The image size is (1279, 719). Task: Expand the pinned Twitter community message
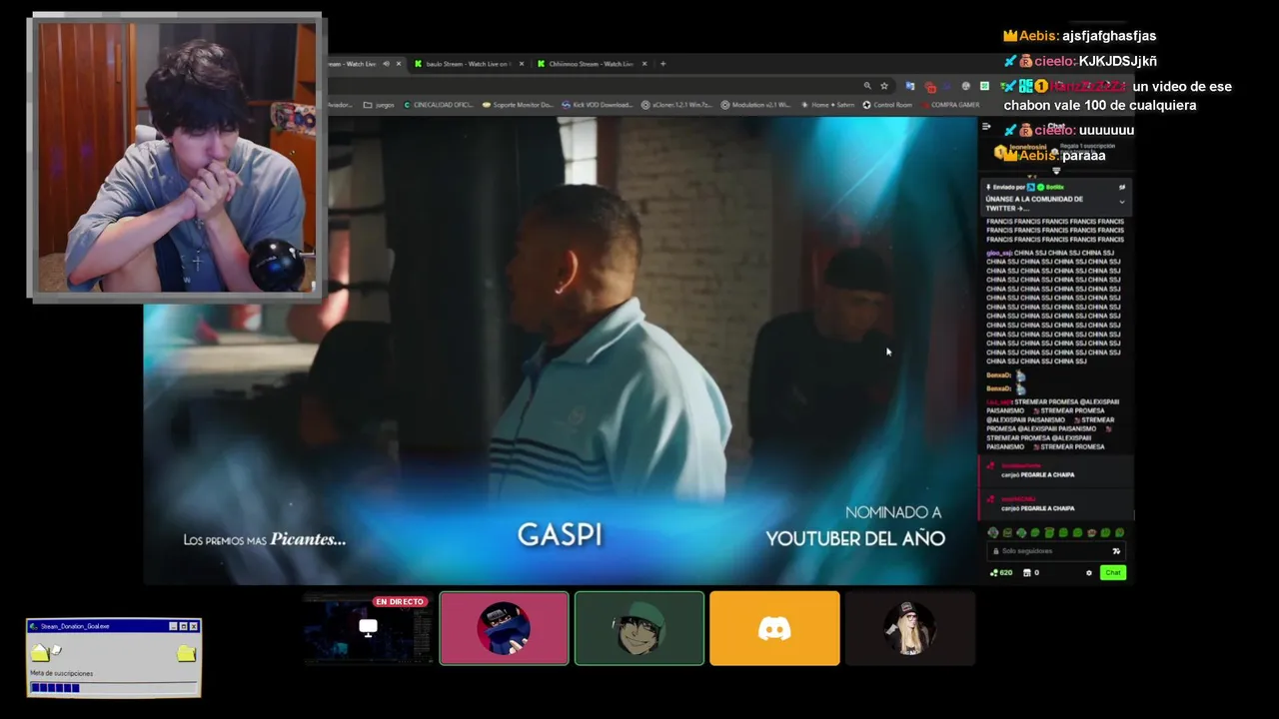coord(1121,202)
